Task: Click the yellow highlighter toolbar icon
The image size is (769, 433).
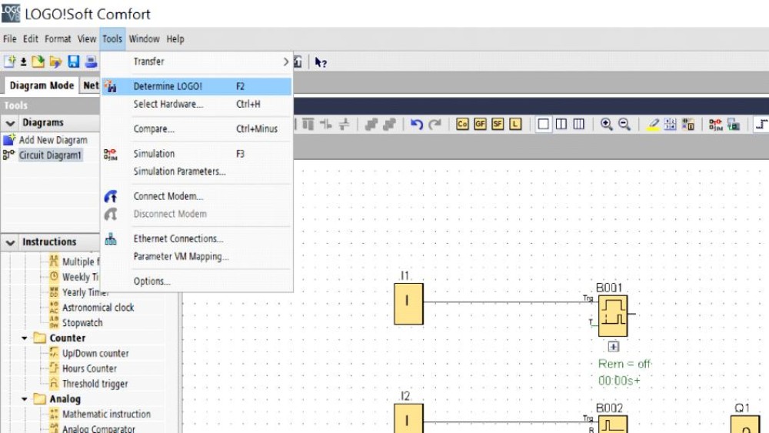Action: (x=653, y=124)
